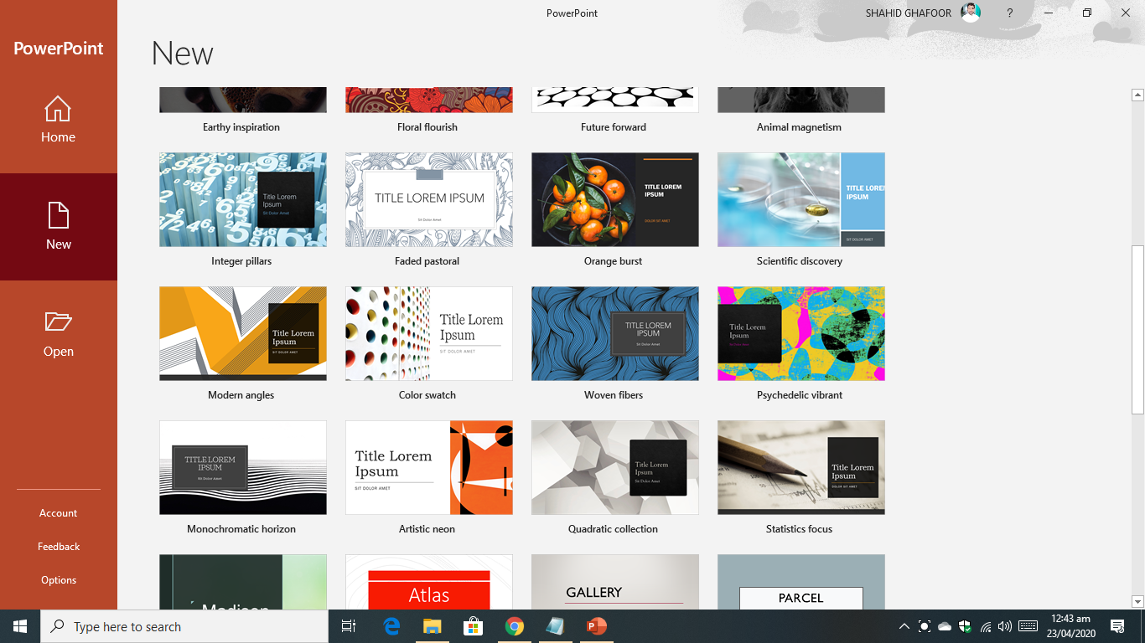Open Google Chrome from the taskbar
The width and height of the screenshot is (1145, 643).
514,626
